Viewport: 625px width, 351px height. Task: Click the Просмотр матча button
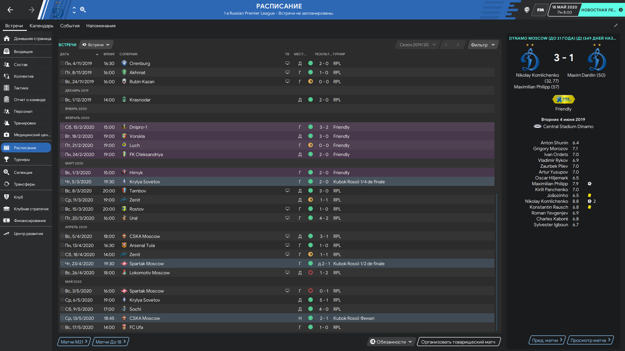(590, 340)
